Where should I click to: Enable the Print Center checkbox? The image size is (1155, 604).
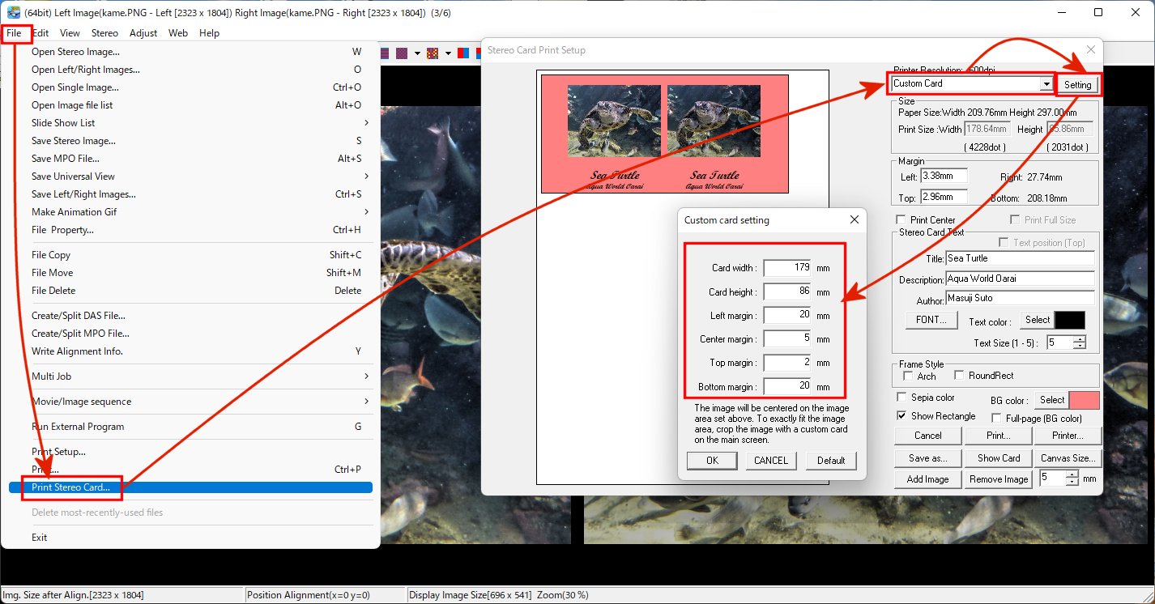[901, 220]
